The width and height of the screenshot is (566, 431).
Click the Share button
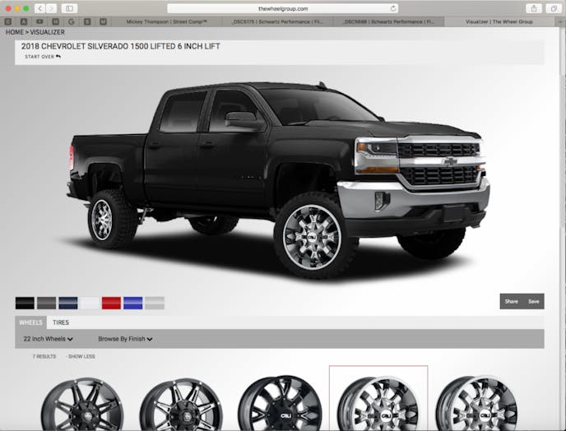511,301
